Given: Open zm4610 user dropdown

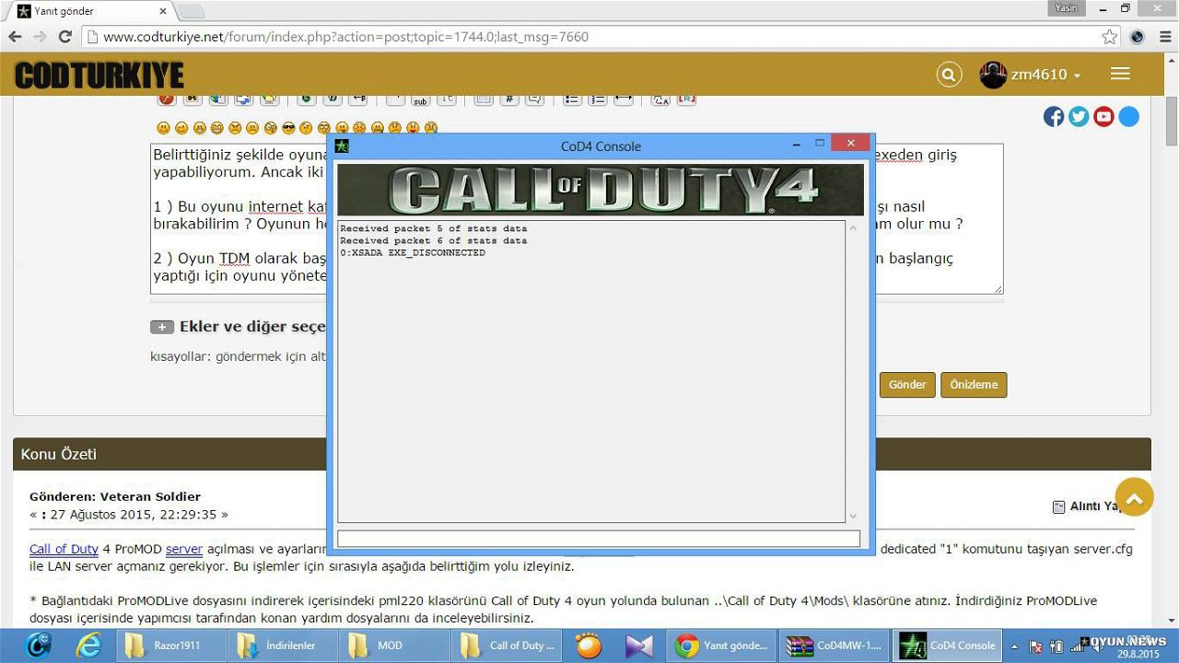Looking at the screenshot, I should click(x=1031, y=75).
